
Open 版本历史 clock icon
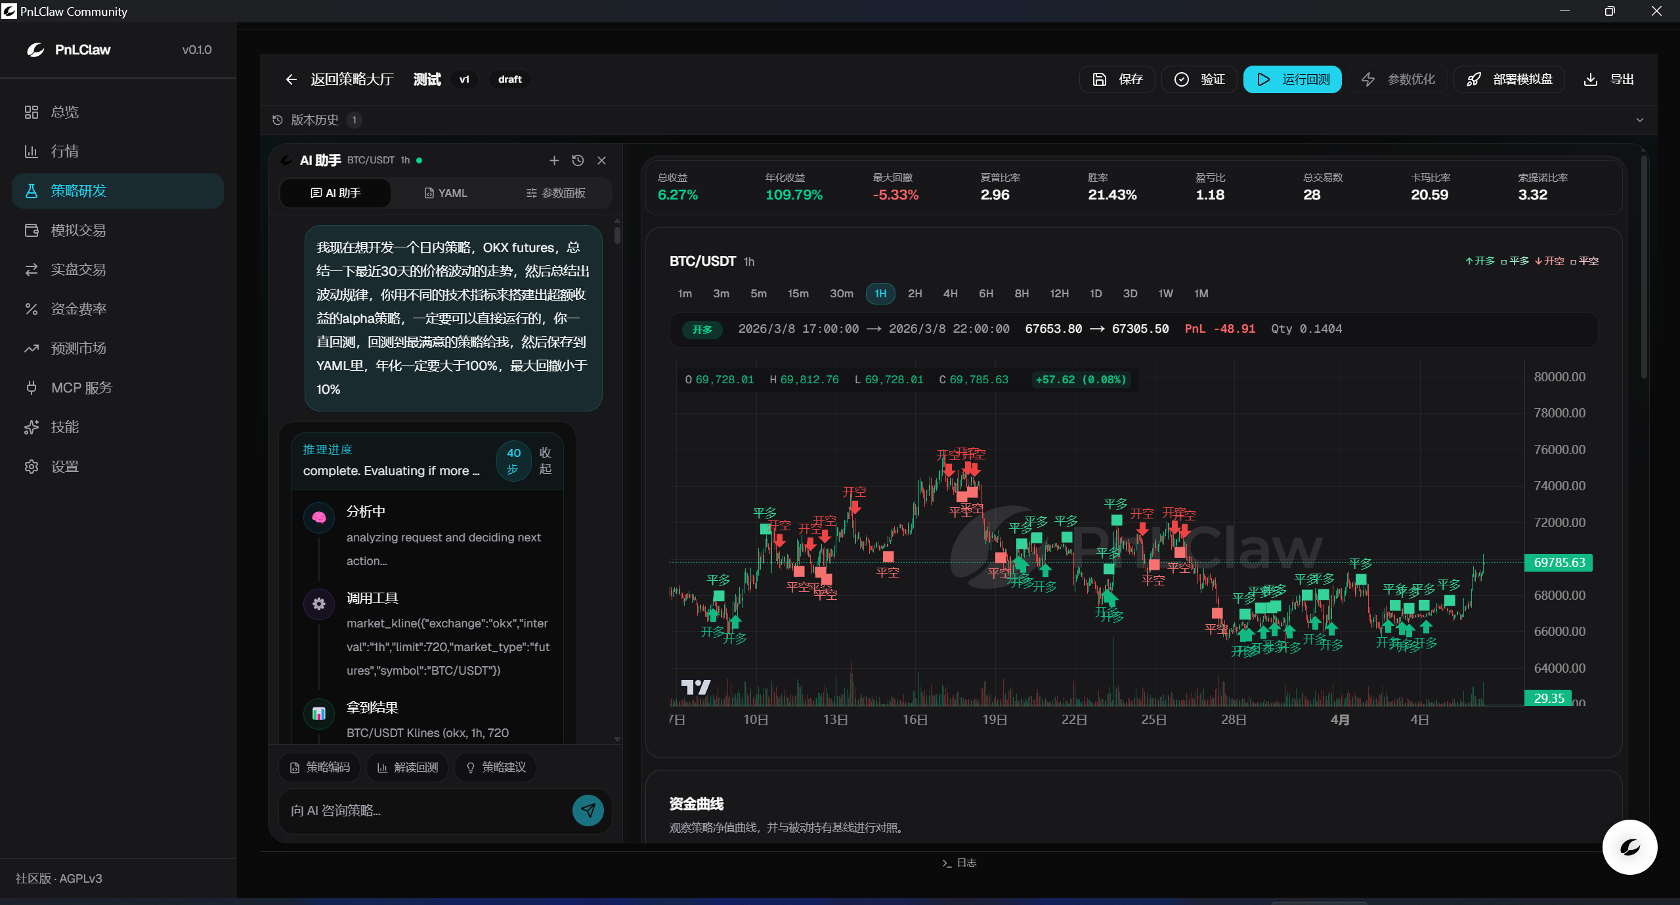[x=278, y=120]
